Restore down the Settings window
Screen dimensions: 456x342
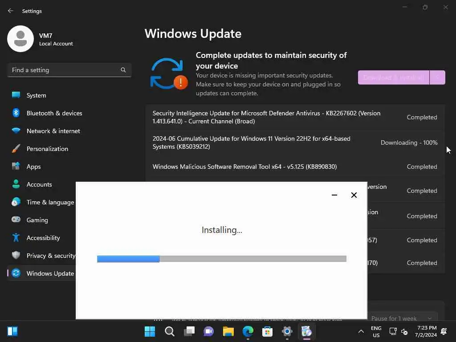pyautogui.click(x=425, y=7)
